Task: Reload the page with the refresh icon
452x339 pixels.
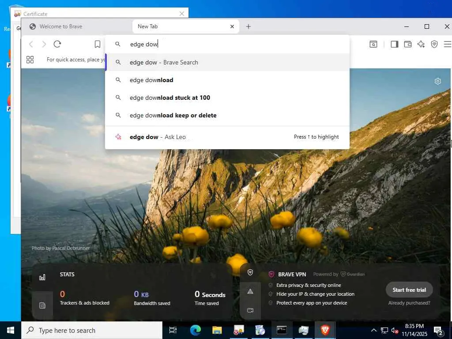Action: 57,44
